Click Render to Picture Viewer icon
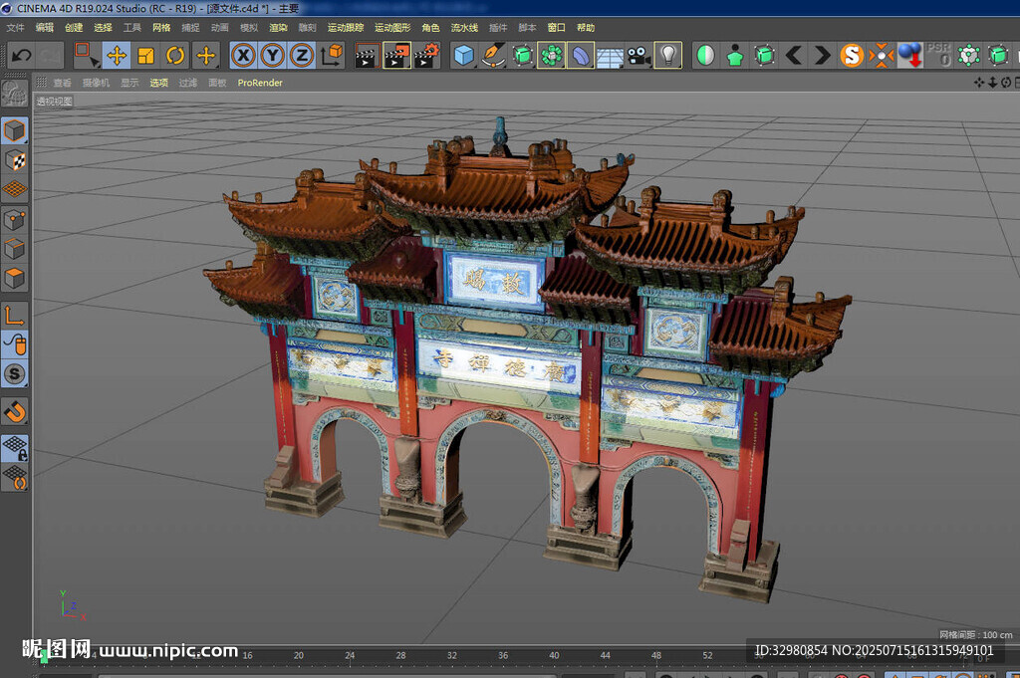 click(x=396, y=55)
